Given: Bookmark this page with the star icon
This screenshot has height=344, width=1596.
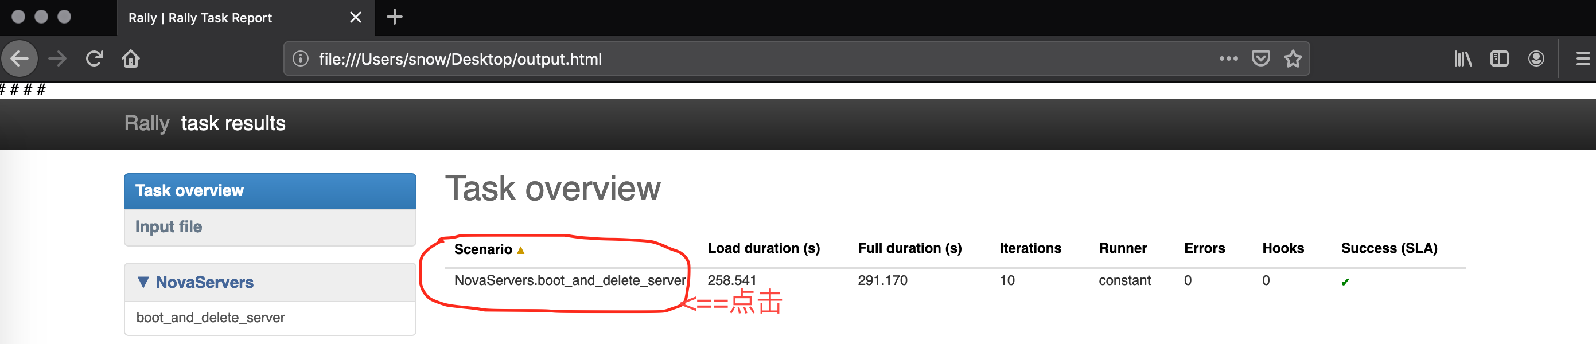Looking at the screenshot, I should [x=1293, y=59].
